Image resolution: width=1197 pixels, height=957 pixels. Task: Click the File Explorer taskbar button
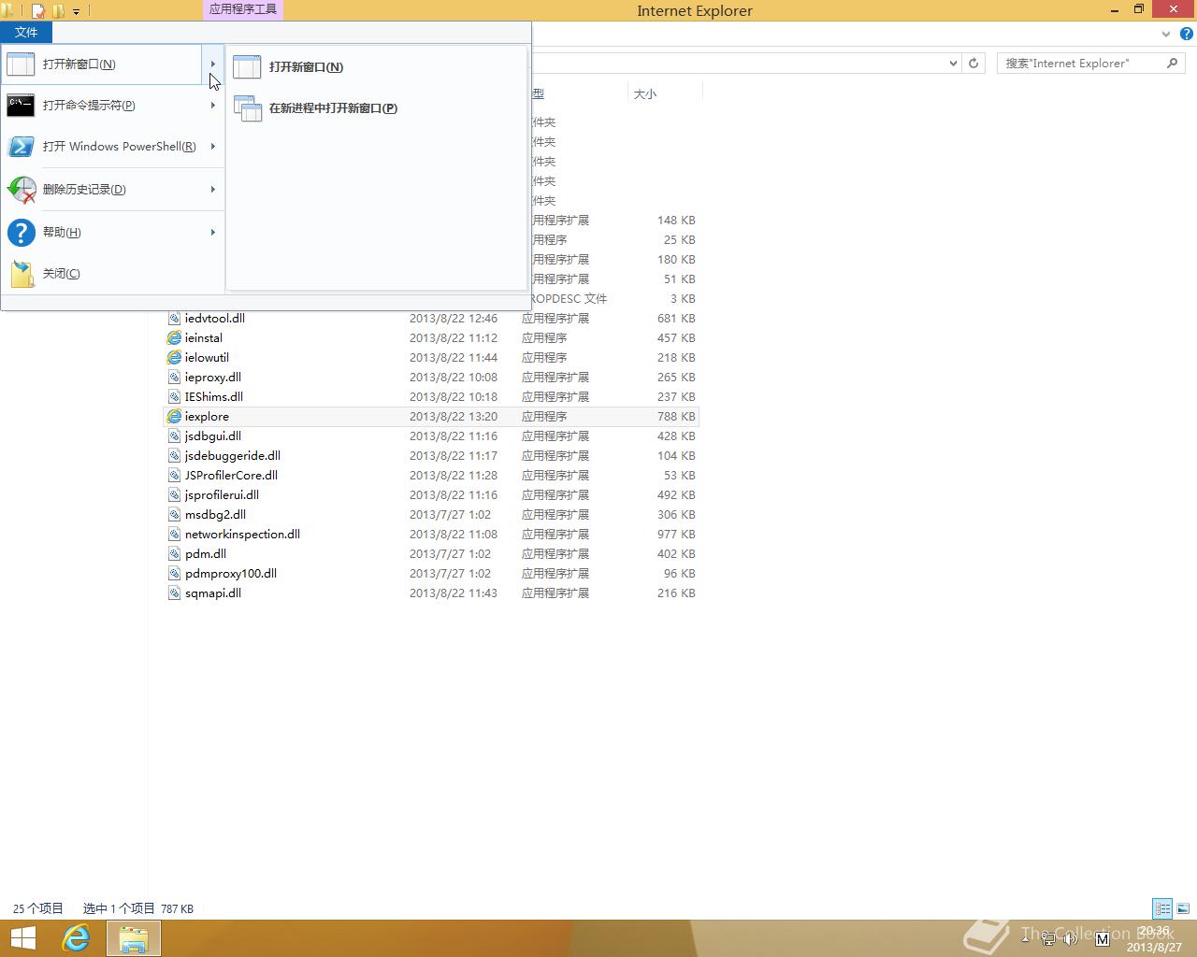click(x=133, y=938)
